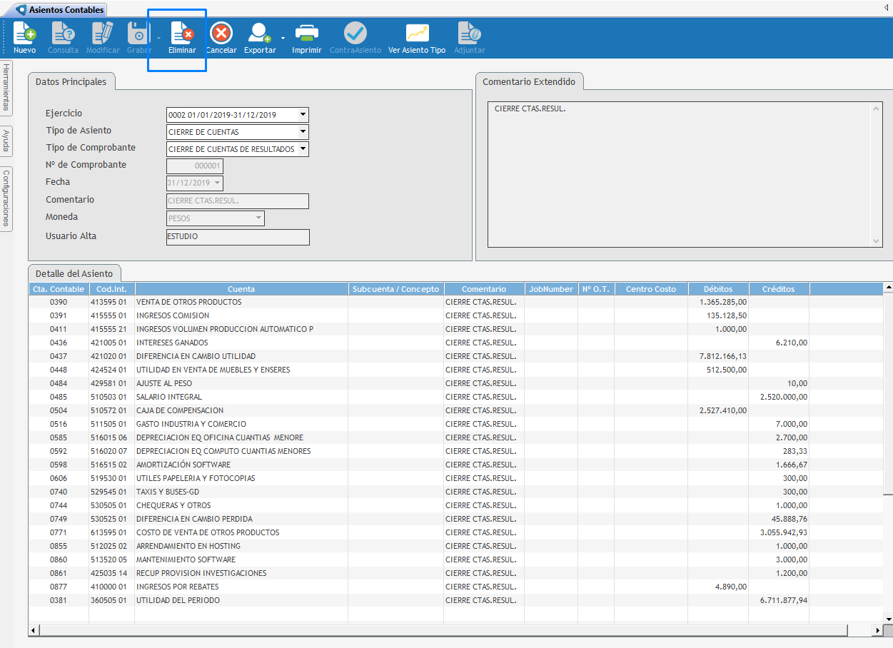Screen dimensions: 893x648
Task: Open the Herramientas side panel
Action: pyautogui.click(x=6, y=87)
